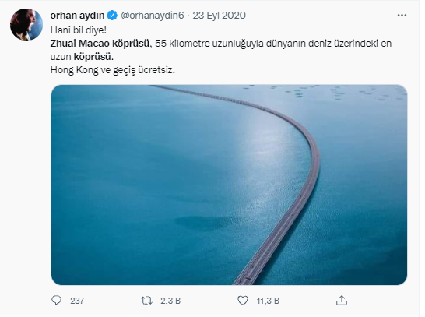Image resolution: width=425 pixels, height=317 pixels.
Task: Open the three-dot more options menu
Action: [402, 16]
